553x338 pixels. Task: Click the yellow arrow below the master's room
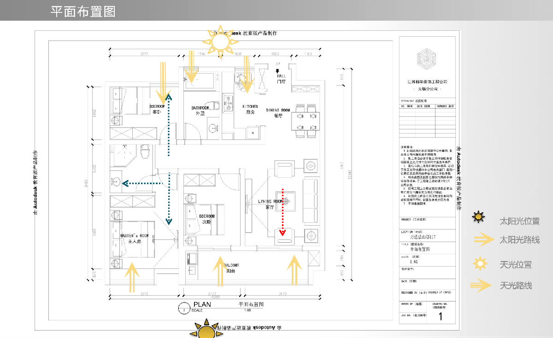coord(132,277)
